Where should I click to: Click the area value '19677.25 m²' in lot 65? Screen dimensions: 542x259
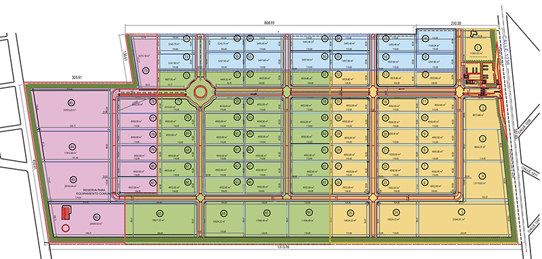tap(159, 220)
